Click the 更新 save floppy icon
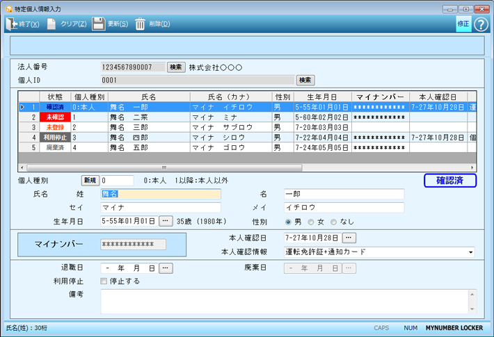The height and width of the screenshot is (337, 494). pos(99,24)
